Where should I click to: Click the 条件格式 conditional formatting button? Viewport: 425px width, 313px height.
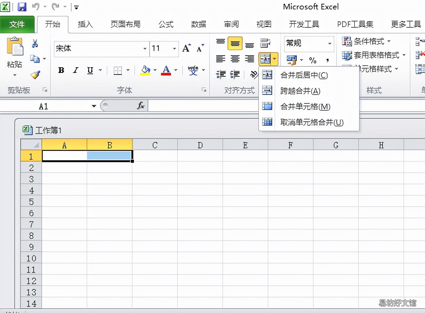[x=367, y=41]
